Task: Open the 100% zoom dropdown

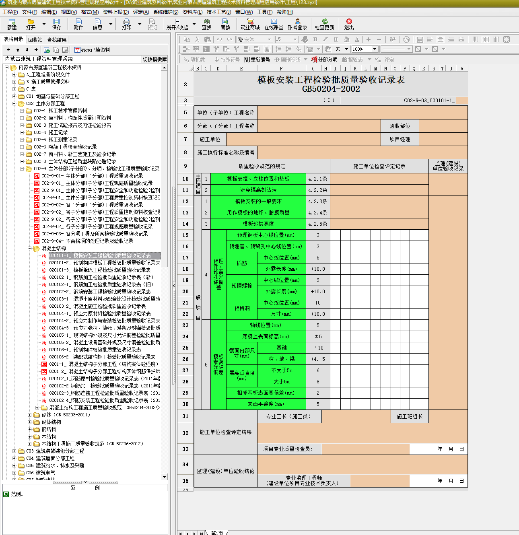Action: [x=375, y=49]
